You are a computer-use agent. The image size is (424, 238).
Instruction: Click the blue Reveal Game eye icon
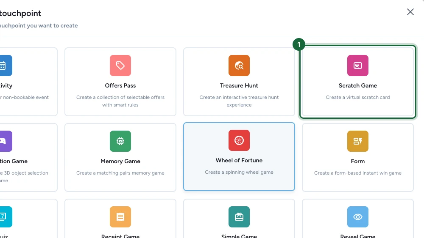[x=358, y=217]
